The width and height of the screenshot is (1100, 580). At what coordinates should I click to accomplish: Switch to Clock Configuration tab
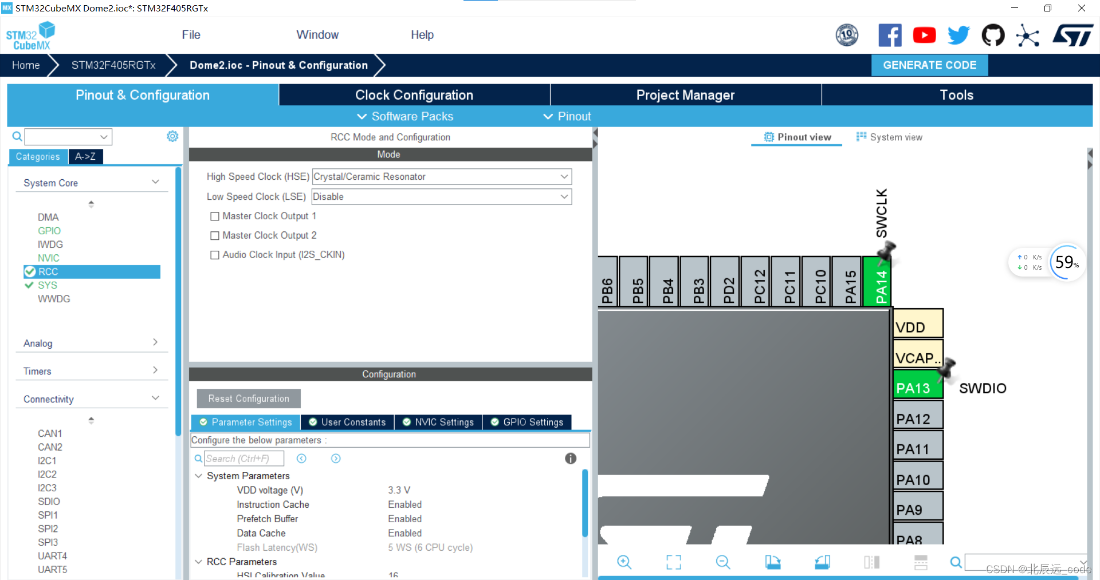pyautogui.click(x=414, y=95)
